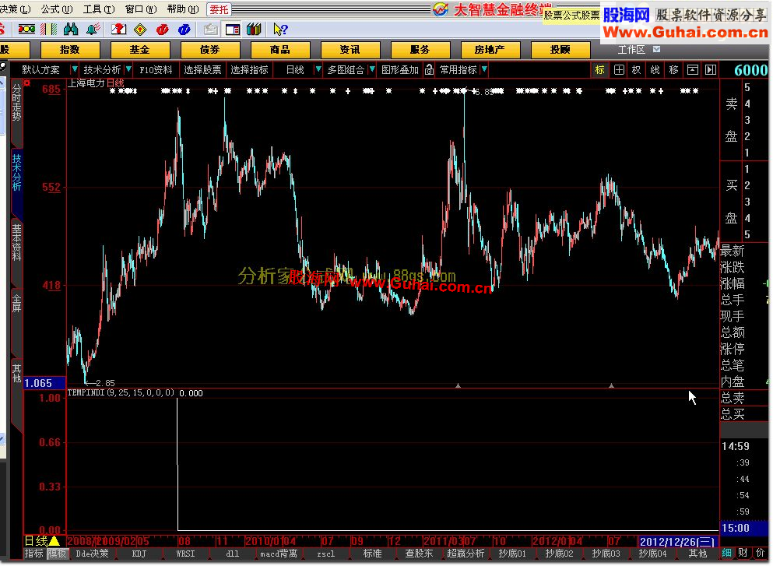
Task: Click the alarm bell alert icon
Action: click(x=93, y=30)
